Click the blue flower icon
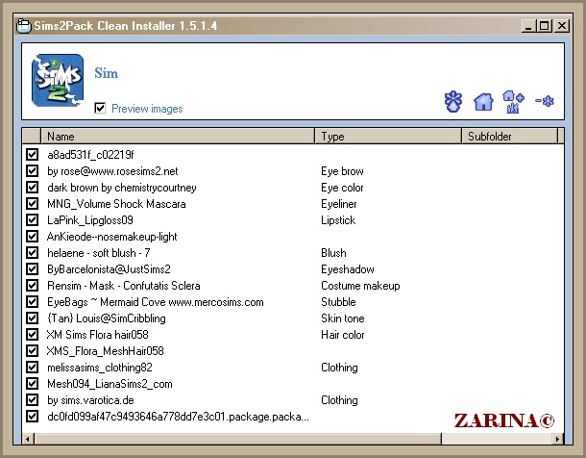586x458 pixels. 453,101
